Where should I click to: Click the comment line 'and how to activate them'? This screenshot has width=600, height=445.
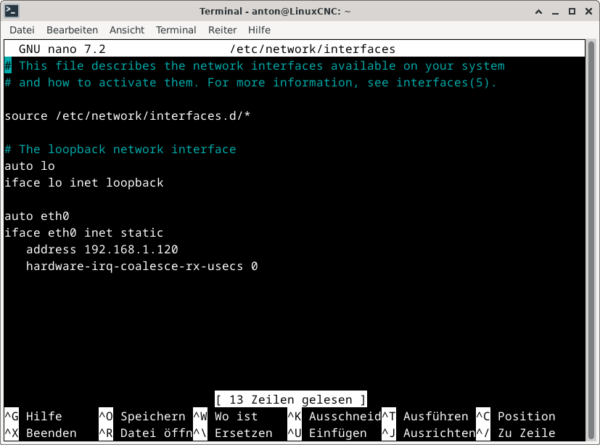coord(250,82)
